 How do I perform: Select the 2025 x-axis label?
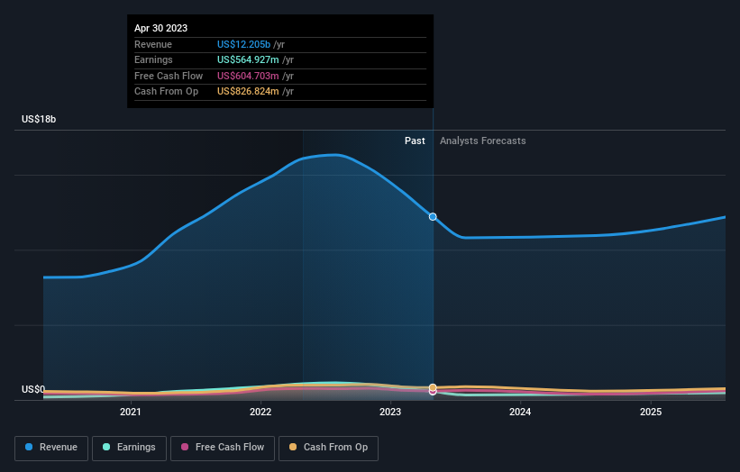651,412
